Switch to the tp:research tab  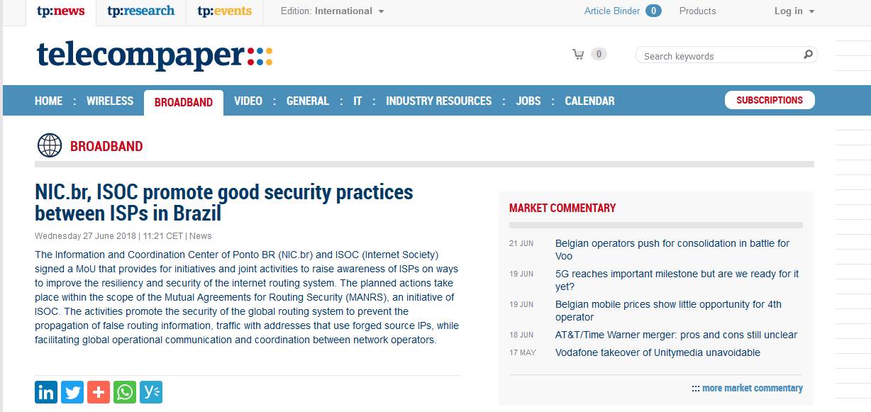(140, 11)
